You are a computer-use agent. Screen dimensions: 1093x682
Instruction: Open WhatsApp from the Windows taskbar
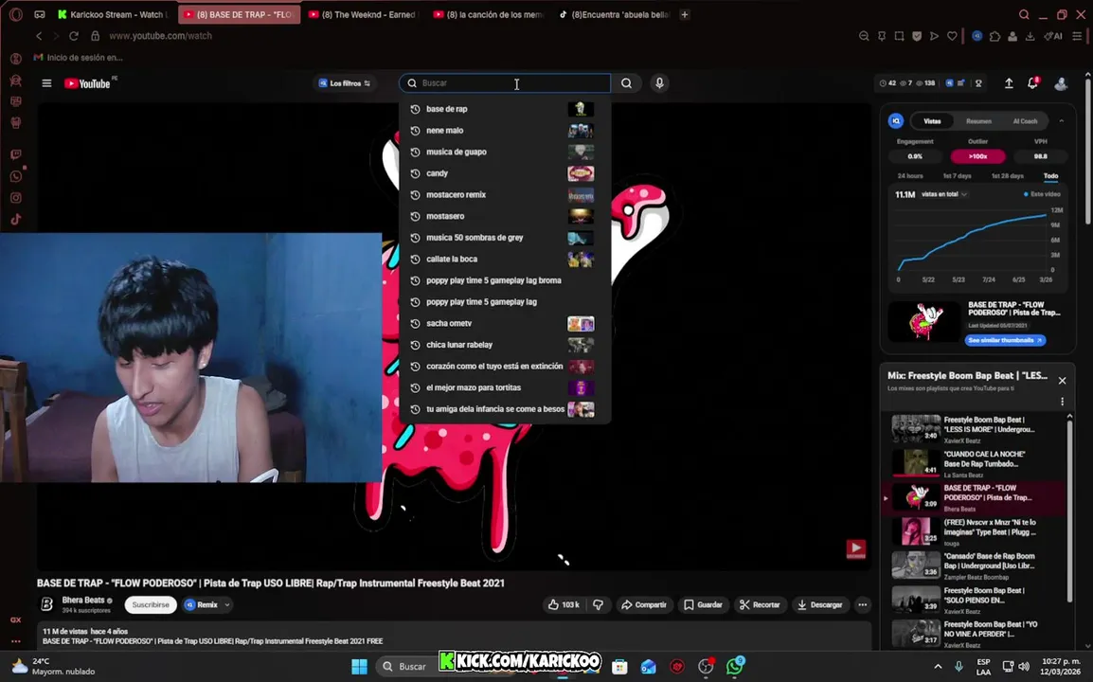(735, 667)
